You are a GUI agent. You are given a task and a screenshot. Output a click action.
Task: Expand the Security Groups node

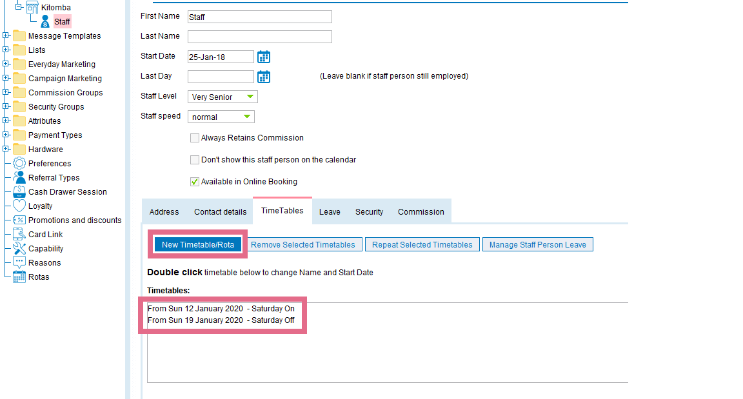6,106
